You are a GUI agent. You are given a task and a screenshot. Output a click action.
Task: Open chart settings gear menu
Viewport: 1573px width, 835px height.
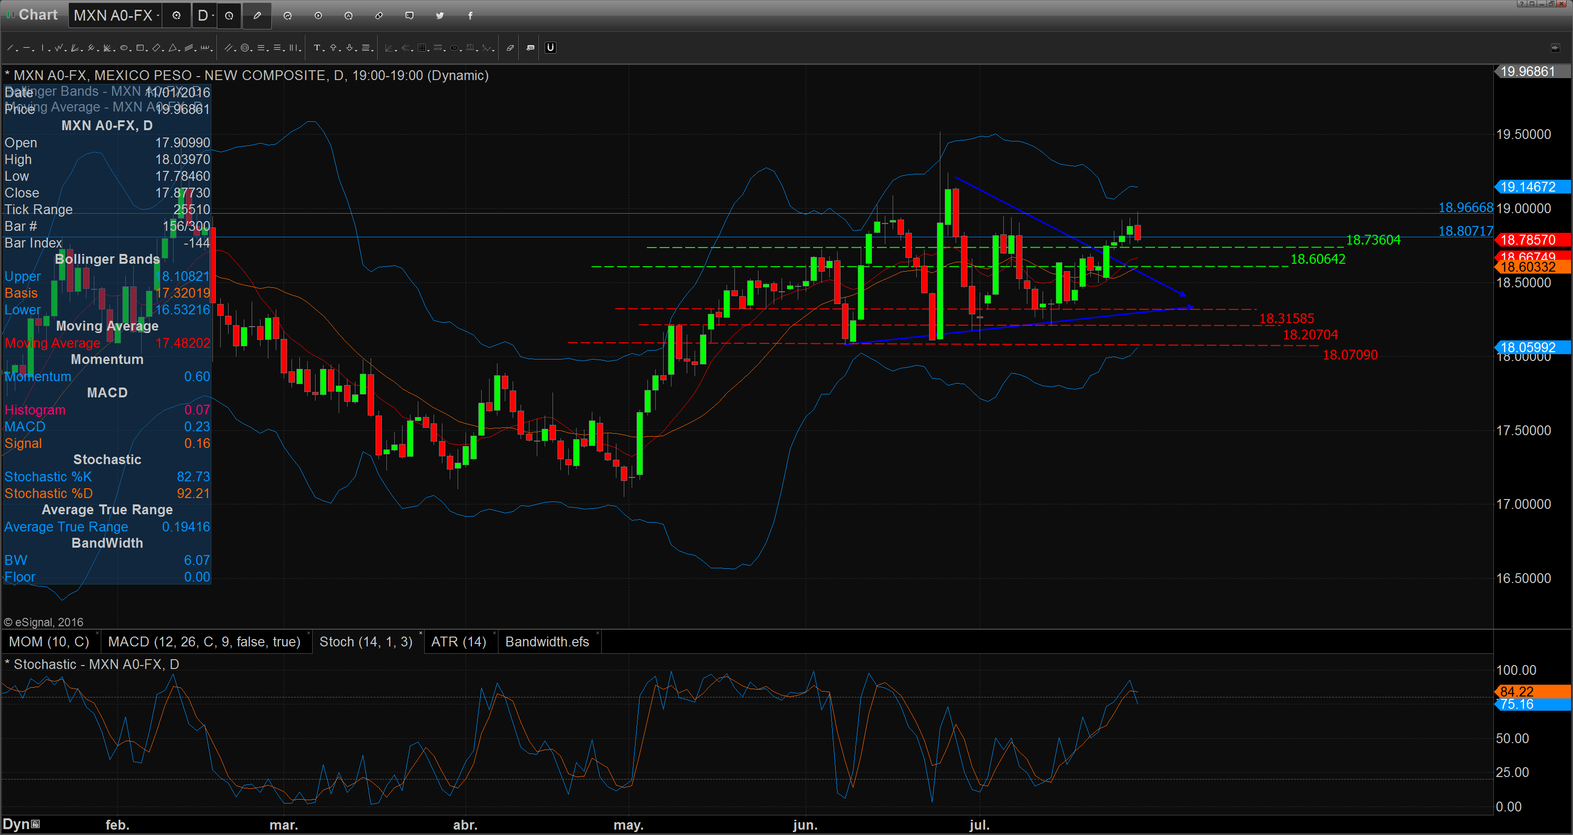176,16
